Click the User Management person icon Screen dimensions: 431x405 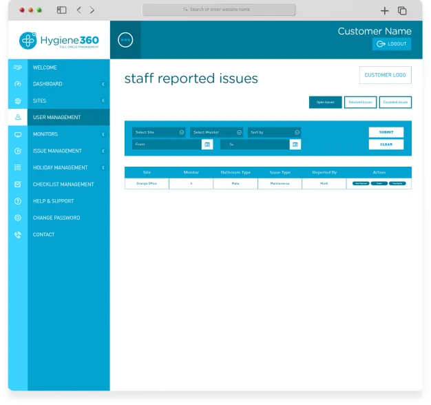tap(18, 117)
